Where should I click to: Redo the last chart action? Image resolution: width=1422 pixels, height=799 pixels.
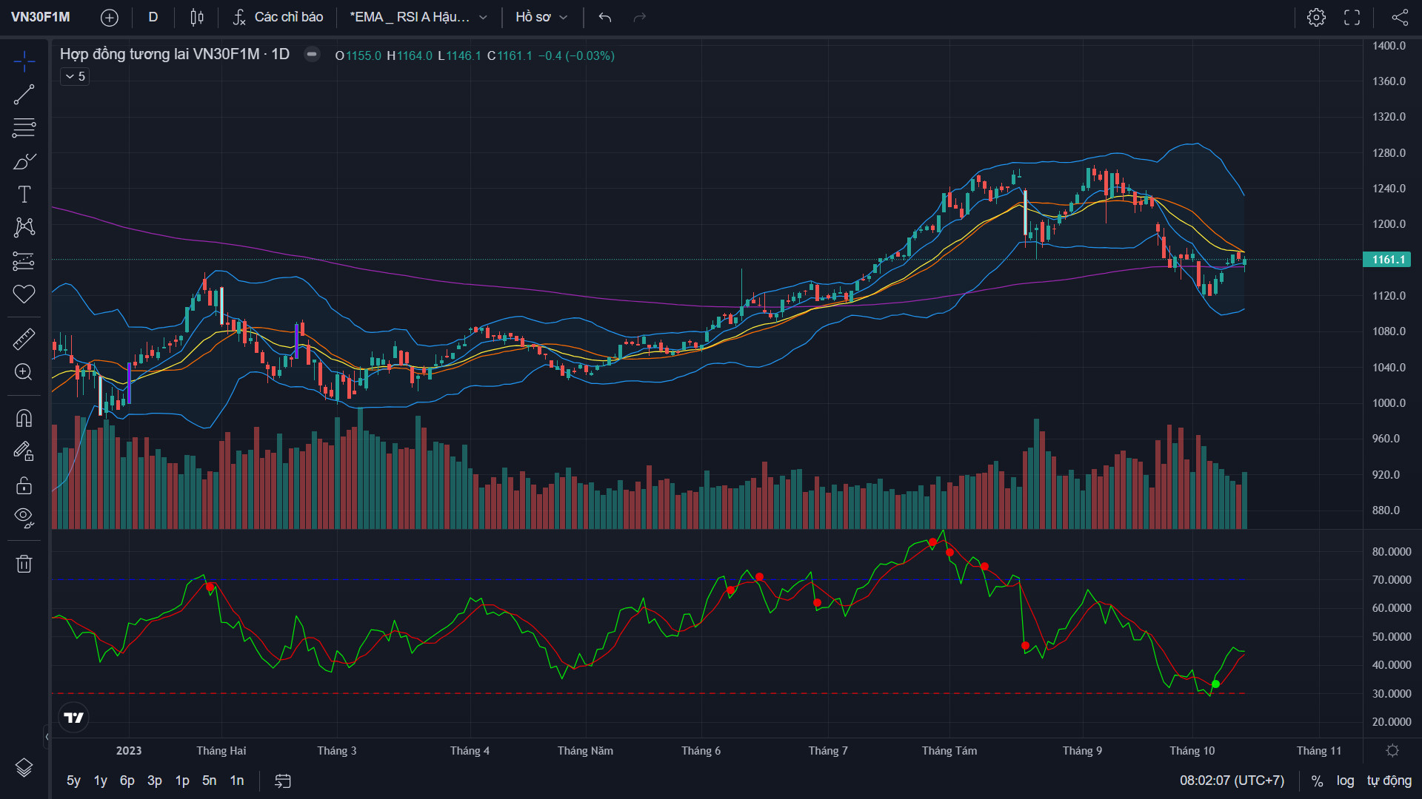click(x=640, y=17)
